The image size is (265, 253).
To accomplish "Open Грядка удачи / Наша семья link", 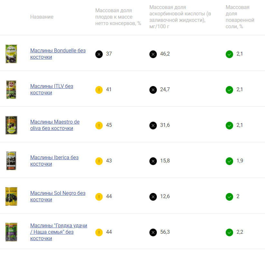I will coord(59,232).
